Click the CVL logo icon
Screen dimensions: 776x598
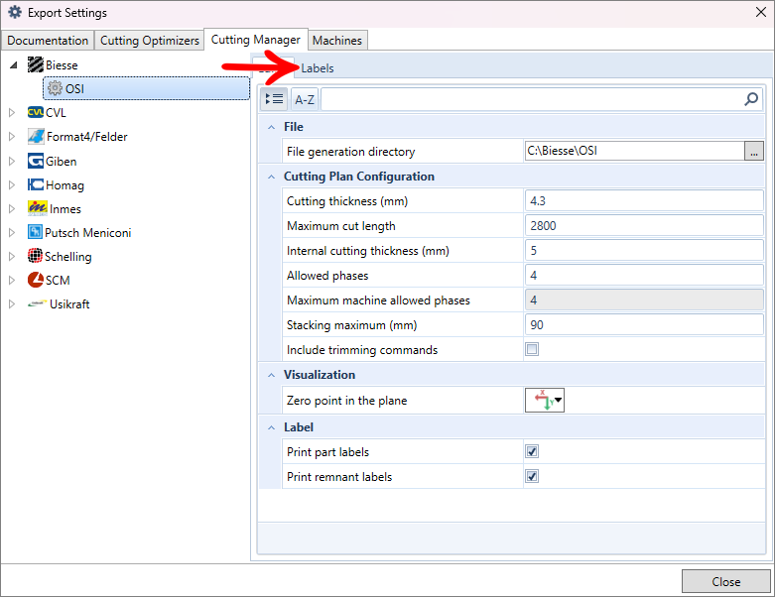click(x=36, y=112)
